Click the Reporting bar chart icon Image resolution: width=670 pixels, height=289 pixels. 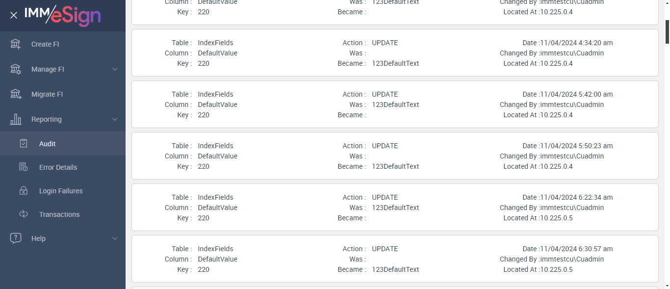[16, 119]
